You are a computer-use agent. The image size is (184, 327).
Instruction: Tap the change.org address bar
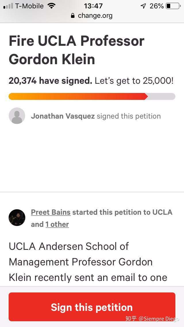pos(92,16)
